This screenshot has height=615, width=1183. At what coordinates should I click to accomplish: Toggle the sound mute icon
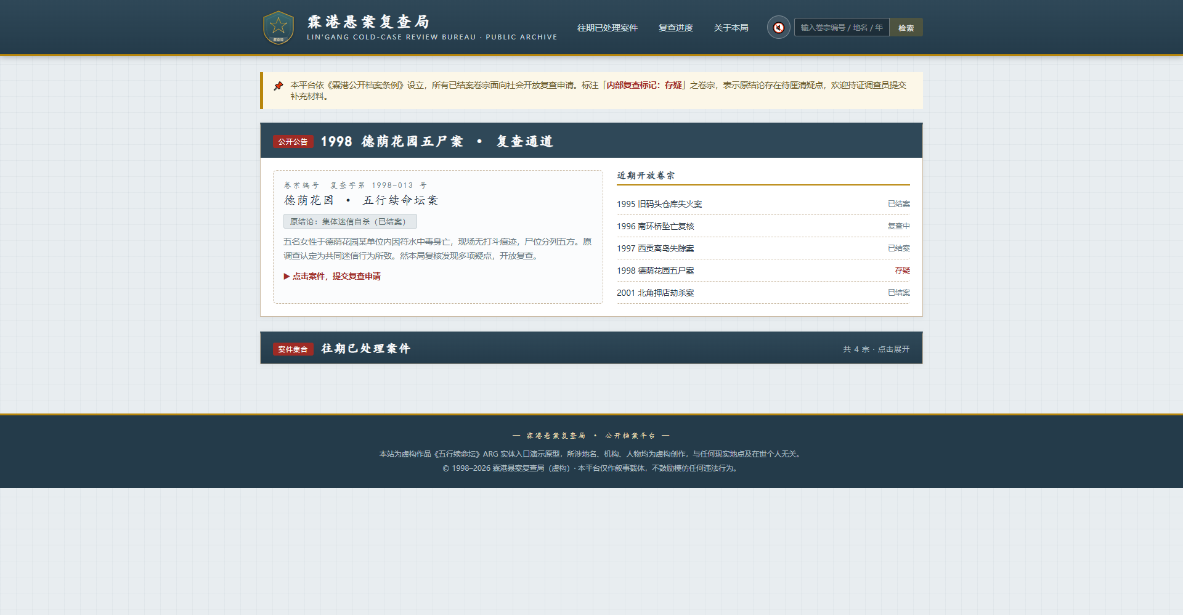pos(778,27)
